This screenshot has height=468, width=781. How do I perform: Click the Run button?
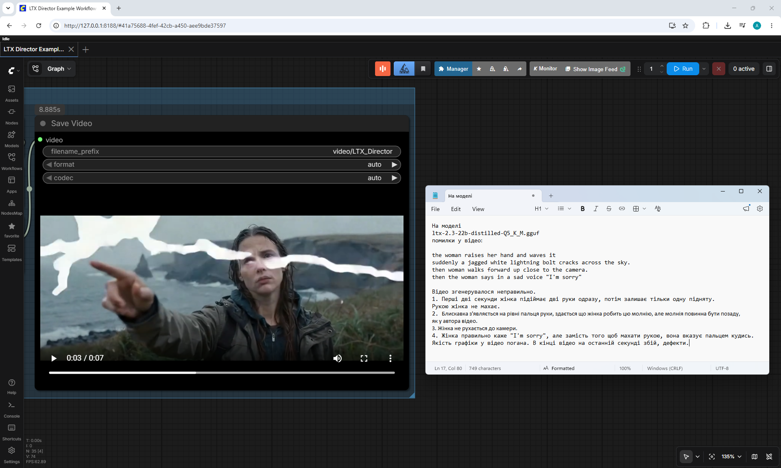pyautogui.click(x=683, y=69)
